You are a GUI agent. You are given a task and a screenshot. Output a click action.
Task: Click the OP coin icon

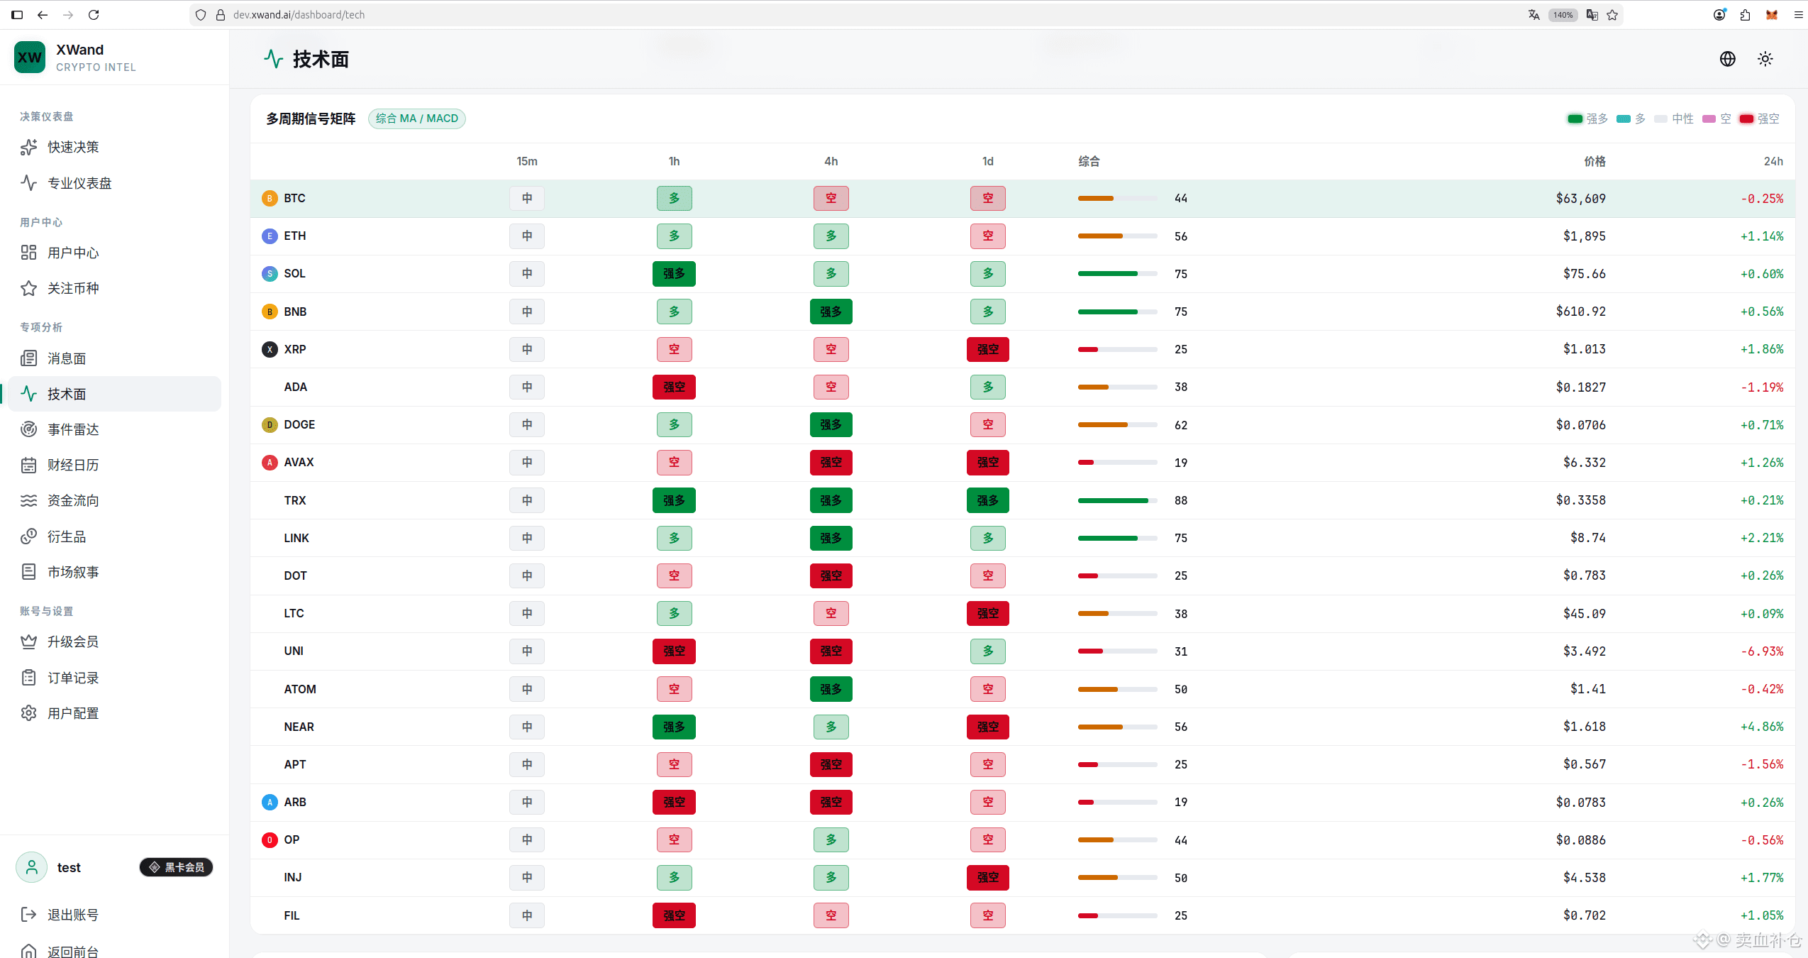(x=270, y=839)
